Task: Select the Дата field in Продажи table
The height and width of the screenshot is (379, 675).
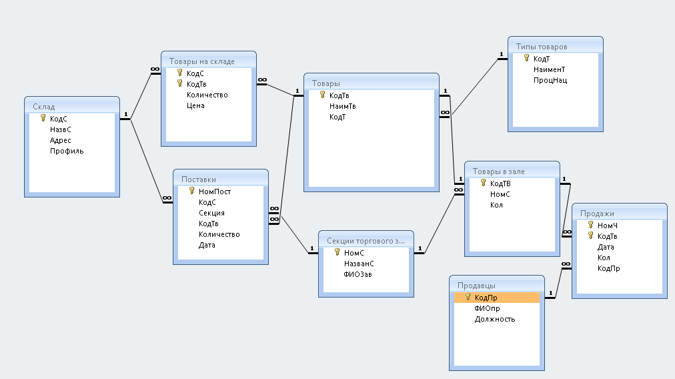Action: coord(606,247)
